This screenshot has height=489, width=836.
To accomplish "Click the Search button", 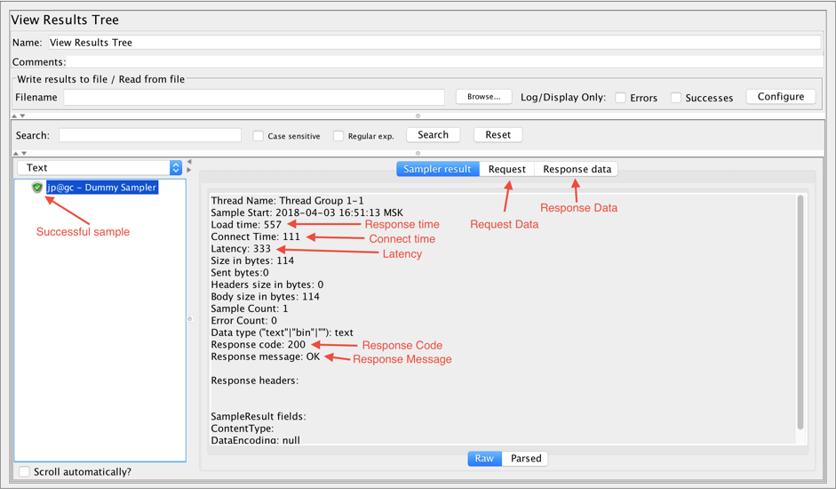I will [x=433, y=135].
